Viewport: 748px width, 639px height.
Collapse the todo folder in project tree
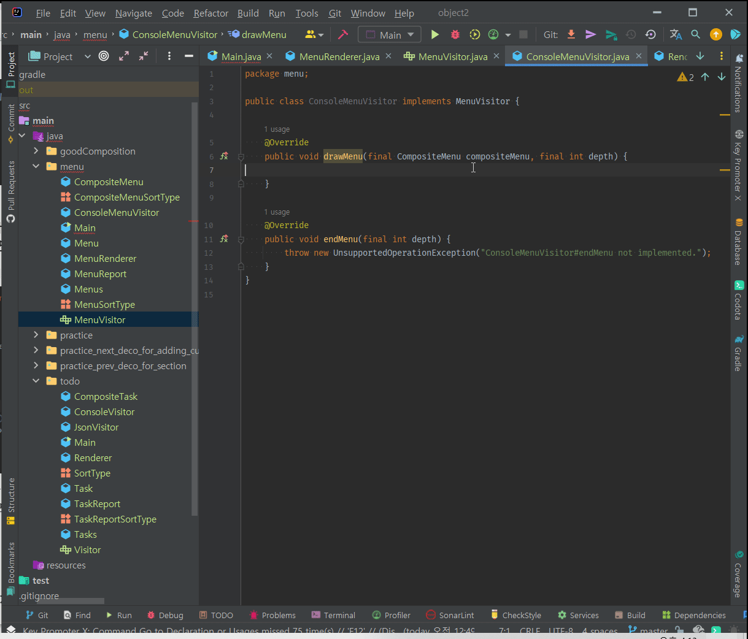(x=36, y=381)
